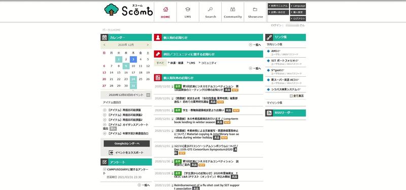The image size is (406, 190).
Task: Click the link collection chain icon
Action: 269,37
